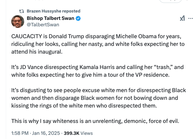The image size is (196, 139).
Task: Click the "Brazen Hussyshe reposted" link
Action: tap(53, 11)
